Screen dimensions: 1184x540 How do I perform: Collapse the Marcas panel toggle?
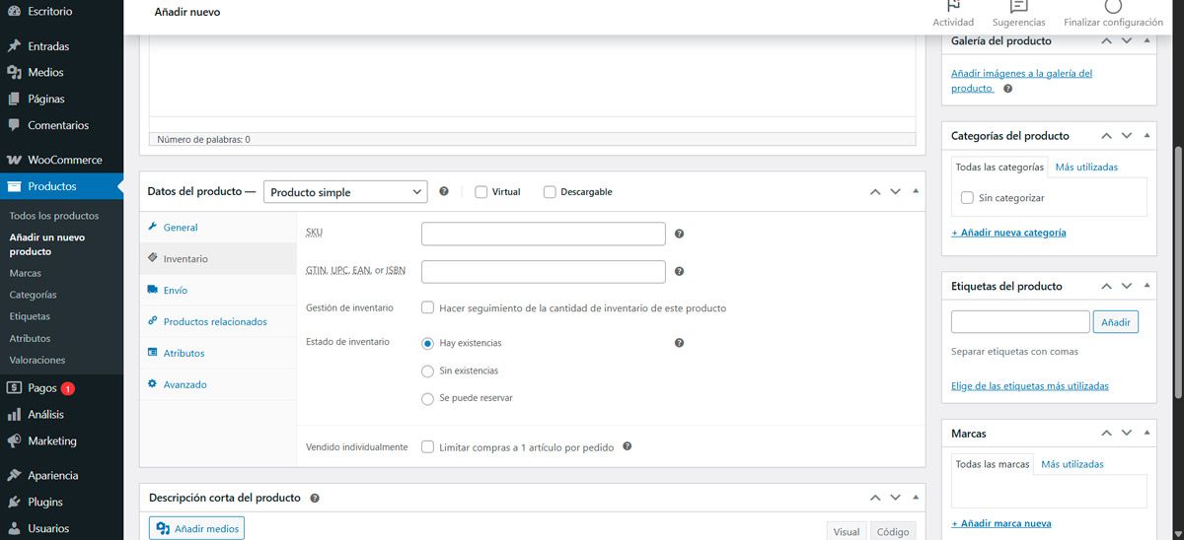[1147, 433]
